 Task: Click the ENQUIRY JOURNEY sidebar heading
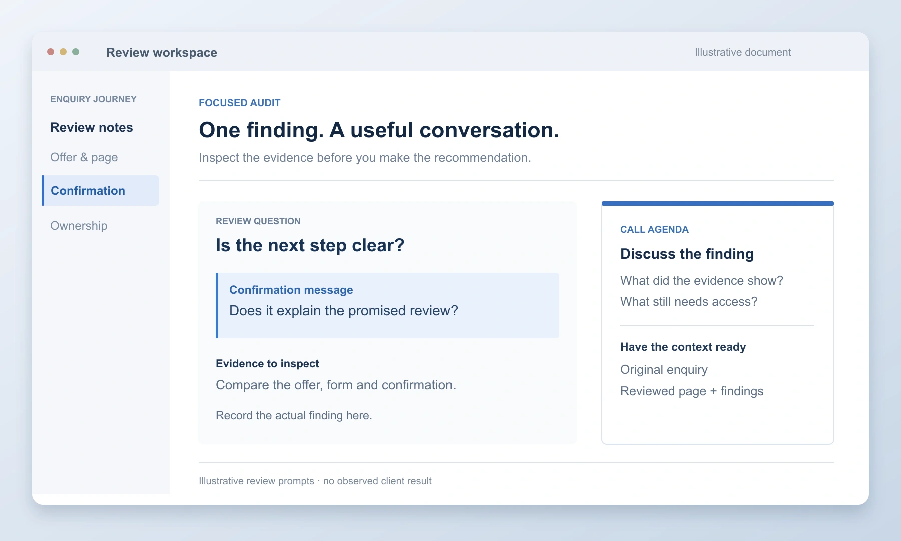point(93,99)
